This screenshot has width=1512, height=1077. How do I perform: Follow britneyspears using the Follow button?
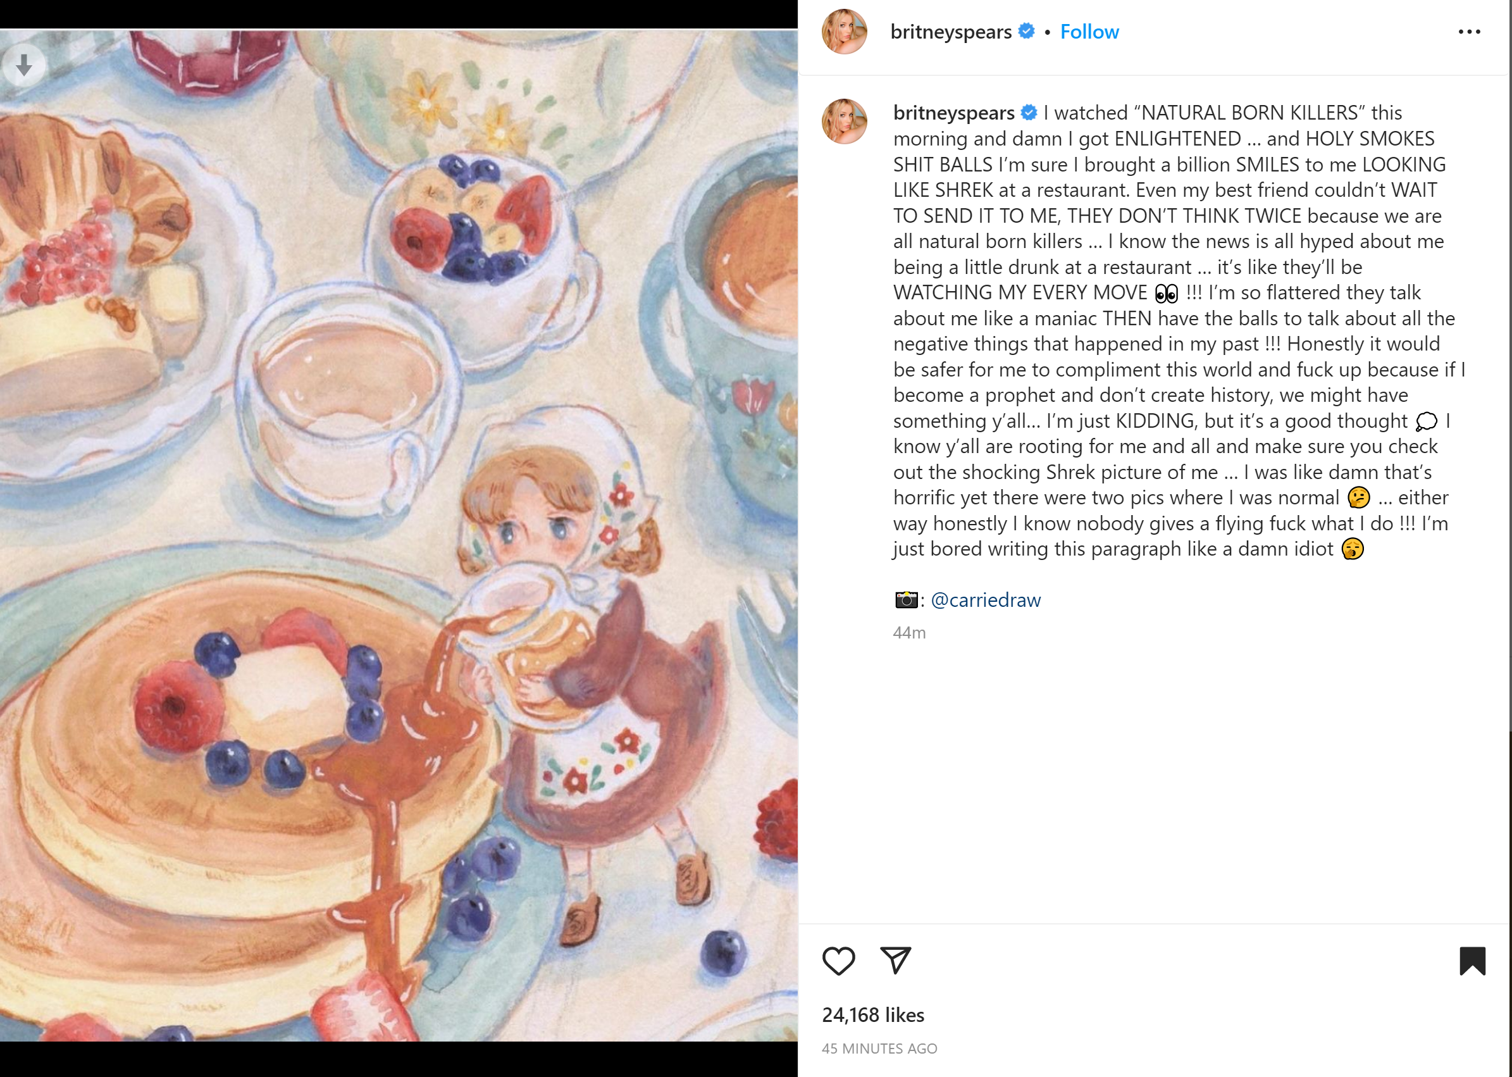(x=1090, y=31)
